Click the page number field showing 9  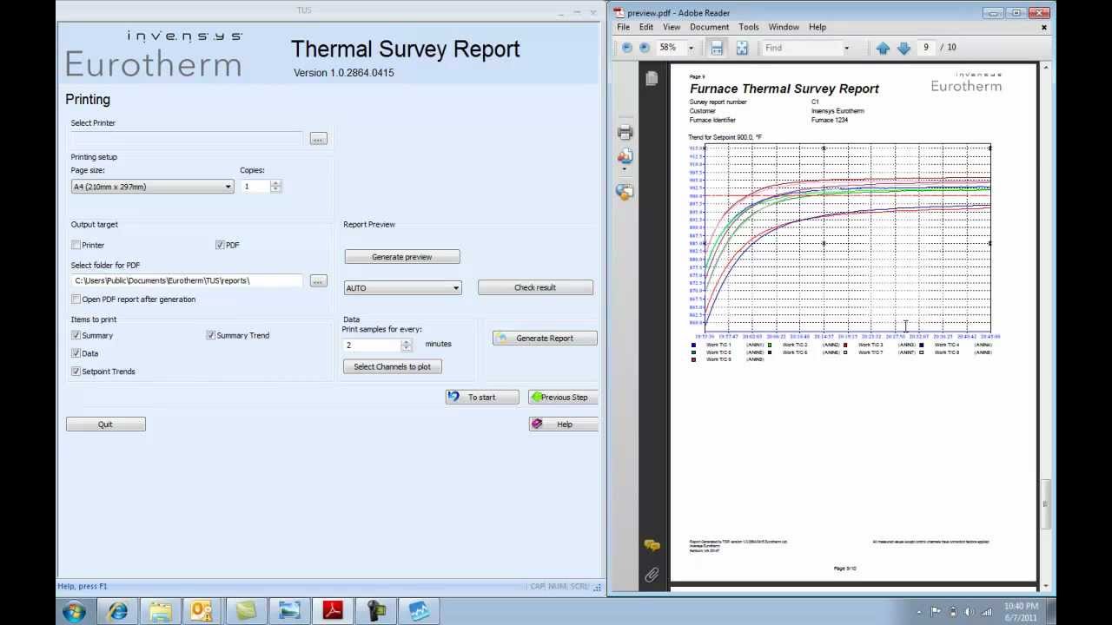pyautogui.click(x=926, y=48)
